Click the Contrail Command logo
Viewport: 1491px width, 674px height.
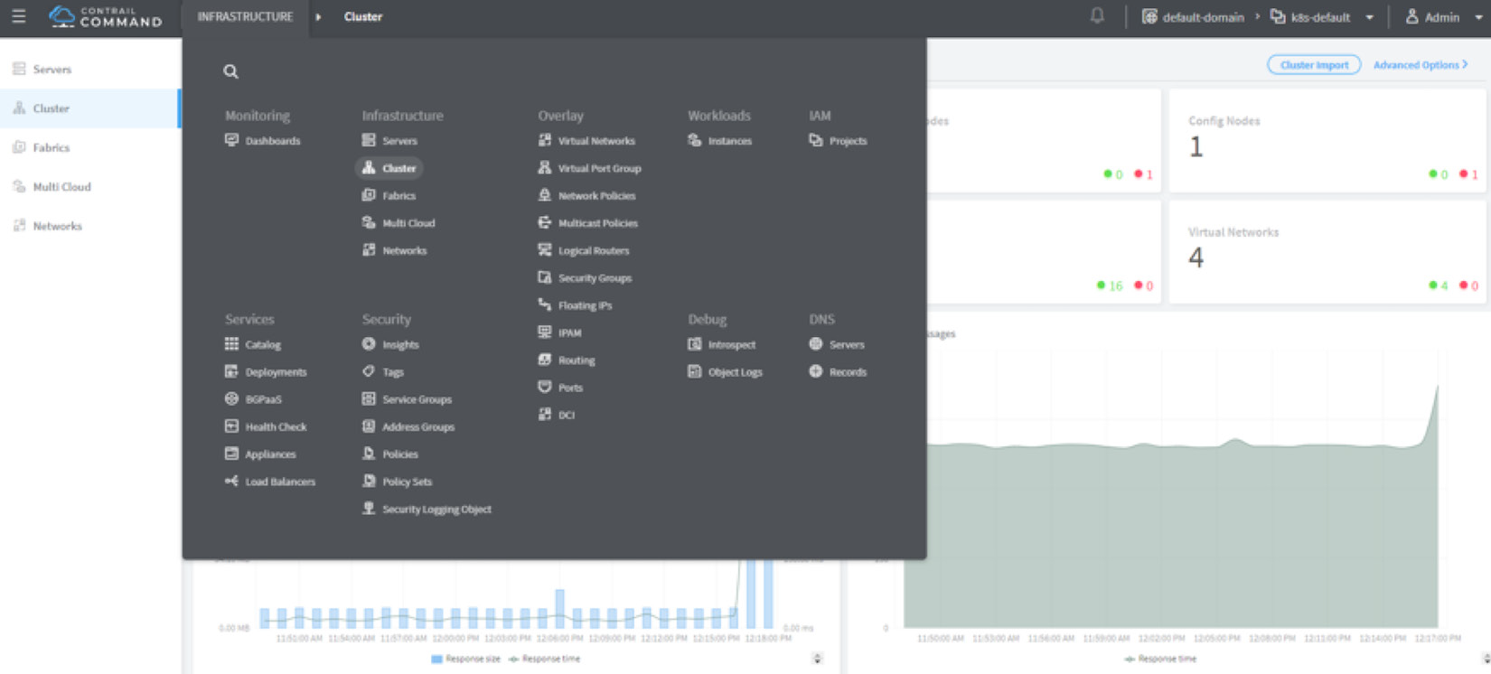point(105,16)
